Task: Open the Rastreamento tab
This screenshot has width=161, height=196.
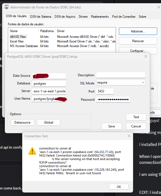Action: (100, 17)
